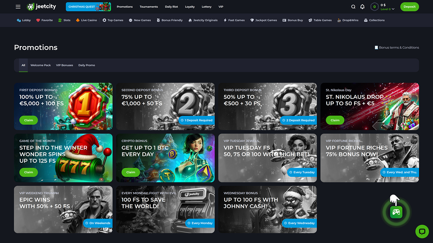This screenshot has width=433, height=243.
Task: Open Daily Riot in top navigation
Action: pos(171,7)
